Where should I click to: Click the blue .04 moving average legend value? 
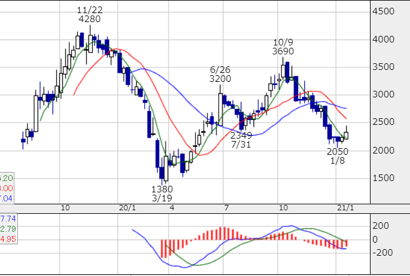click(x=6, y=198)
